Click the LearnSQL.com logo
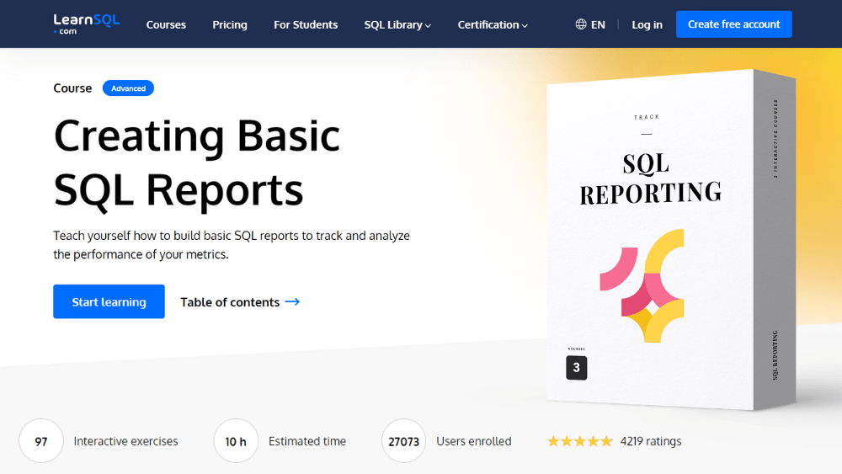This screenshot has width=842, height=474. 87,24
